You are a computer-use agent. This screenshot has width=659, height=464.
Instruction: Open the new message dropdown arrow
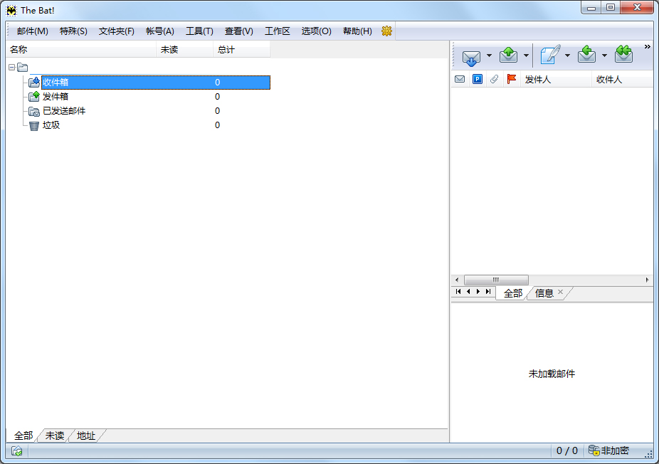[x=567, y=56]
